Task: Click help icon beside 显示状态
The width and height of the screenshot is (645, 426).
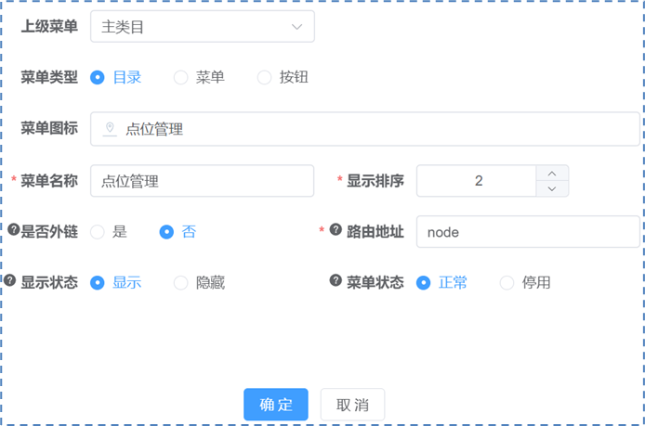Action: click(x=10, y=280)
